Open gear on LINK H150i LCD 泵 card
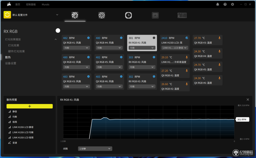Screen dimensions: 256x158 click(x=187, y=38)
